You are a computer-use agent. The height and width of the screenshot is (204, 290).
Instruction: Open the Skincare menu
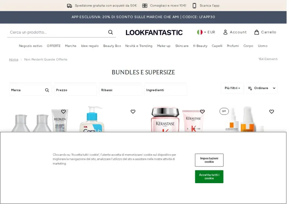(x=182, y=46)
